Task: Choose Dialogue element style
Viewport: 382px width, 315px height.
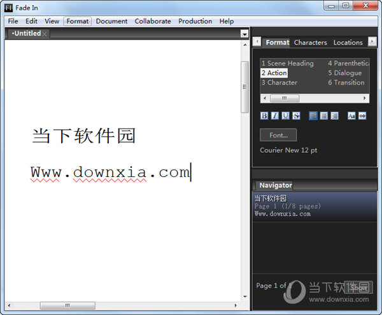Action: coord(344,73)
